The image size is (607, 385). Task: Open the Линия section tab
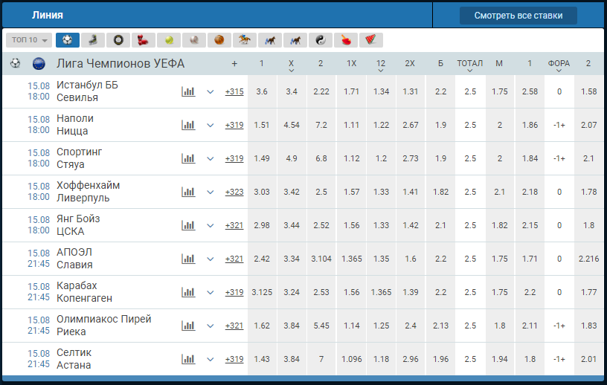pyautogui.click(x=47, y=15)
